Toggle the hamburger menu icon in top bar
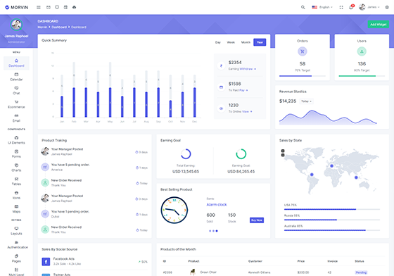The height and width of the screenshot is (276, 394). tap(39, 7)
